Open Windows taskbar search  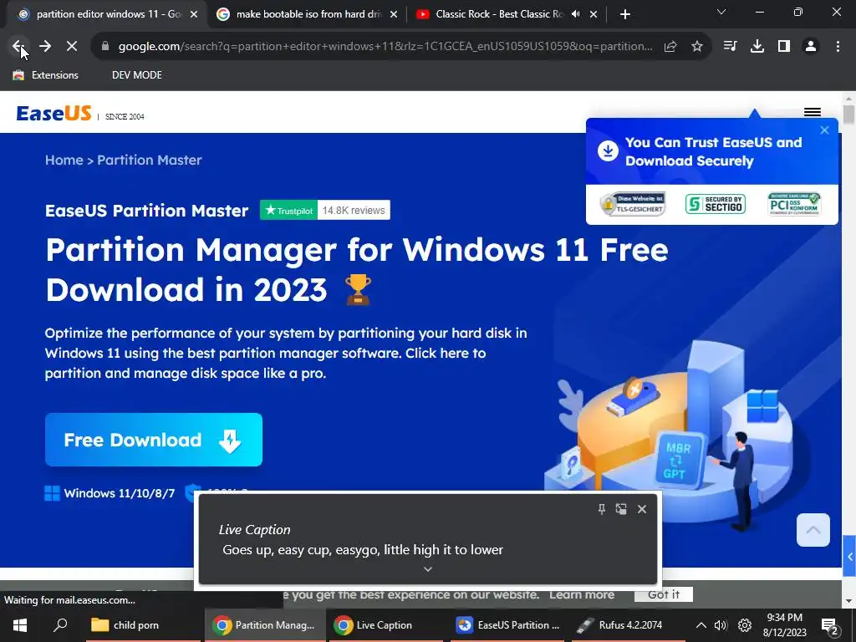tap(60, 625)
